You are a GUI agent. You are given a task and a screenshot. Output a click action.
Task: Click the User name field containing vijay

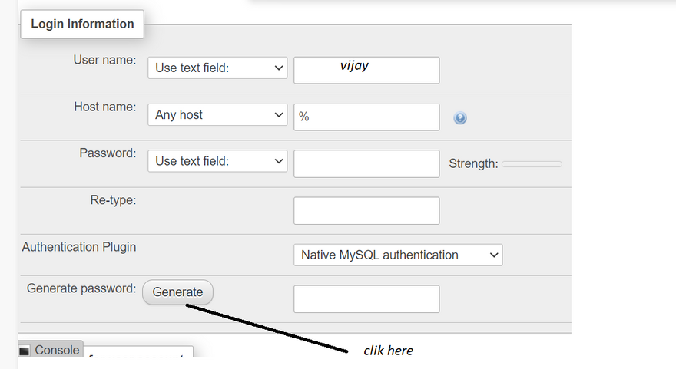pyautogui.click(x=366, y=69)
